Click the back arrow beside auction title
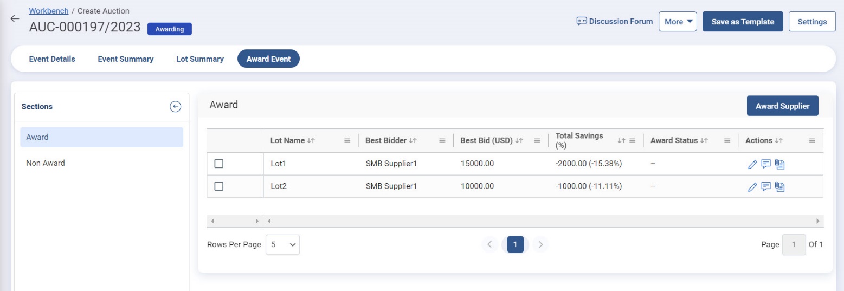844x291 pixels. point(15,18)
